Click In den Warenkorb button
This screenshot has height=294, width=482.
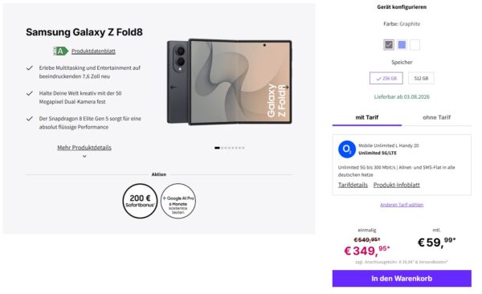tap(402, 279)
